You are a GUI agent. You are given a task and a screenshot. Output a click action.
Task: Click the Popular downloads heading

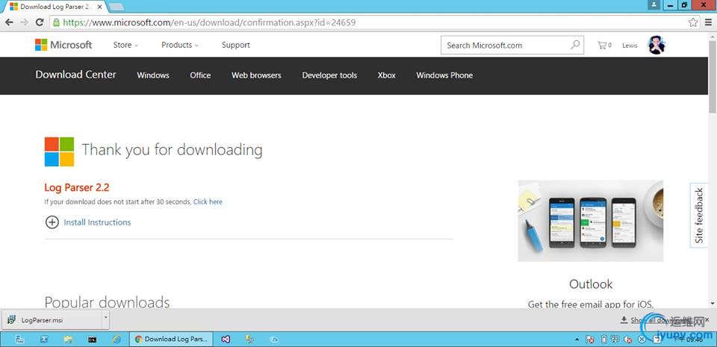tap(107, 302)
